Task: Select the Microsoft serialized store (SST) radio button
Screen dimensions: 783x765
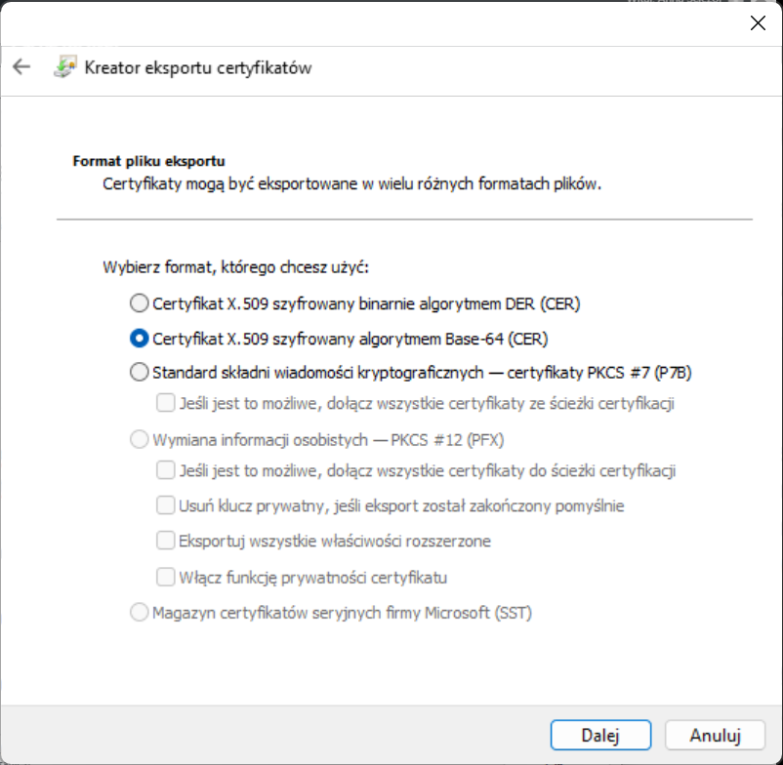Action: (x=140, y=613)
